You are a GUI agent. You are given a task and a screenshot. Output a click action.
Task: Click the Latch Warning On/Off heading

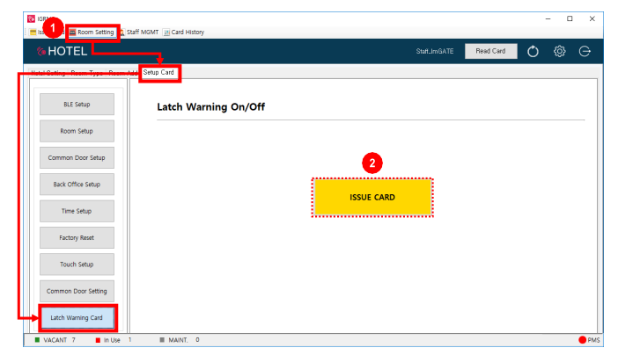pyautogui.click(x=211, y=107)
